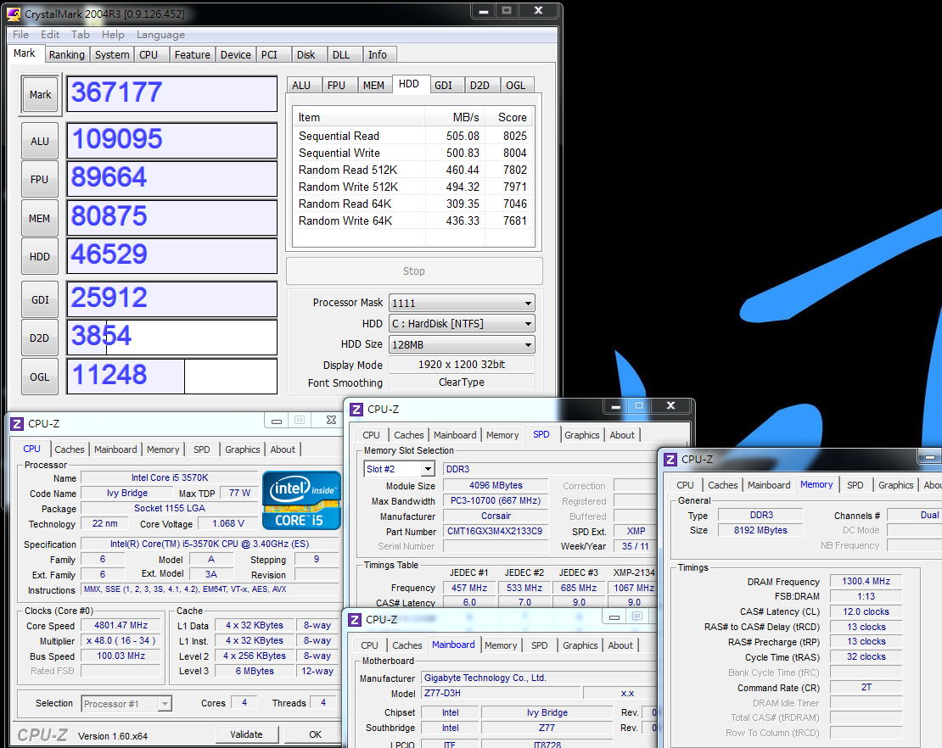Open the Processor #1 selection dropdown
The image size is (942, 748).
pyautogui.click(x=126, y=704)
